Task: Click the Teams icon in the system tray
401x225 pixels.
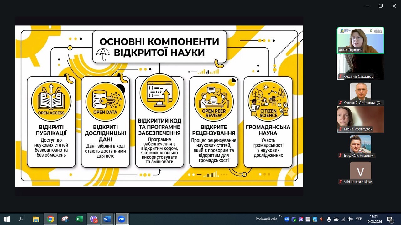Action: coord(294,219)
